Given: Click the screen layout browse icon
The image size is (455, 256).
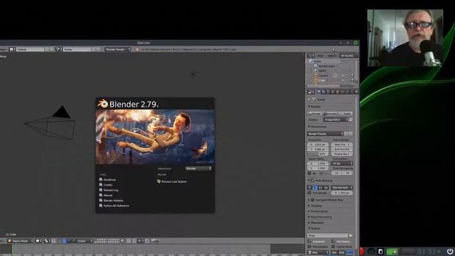Looking at the screenshot, I should (12, 49).
